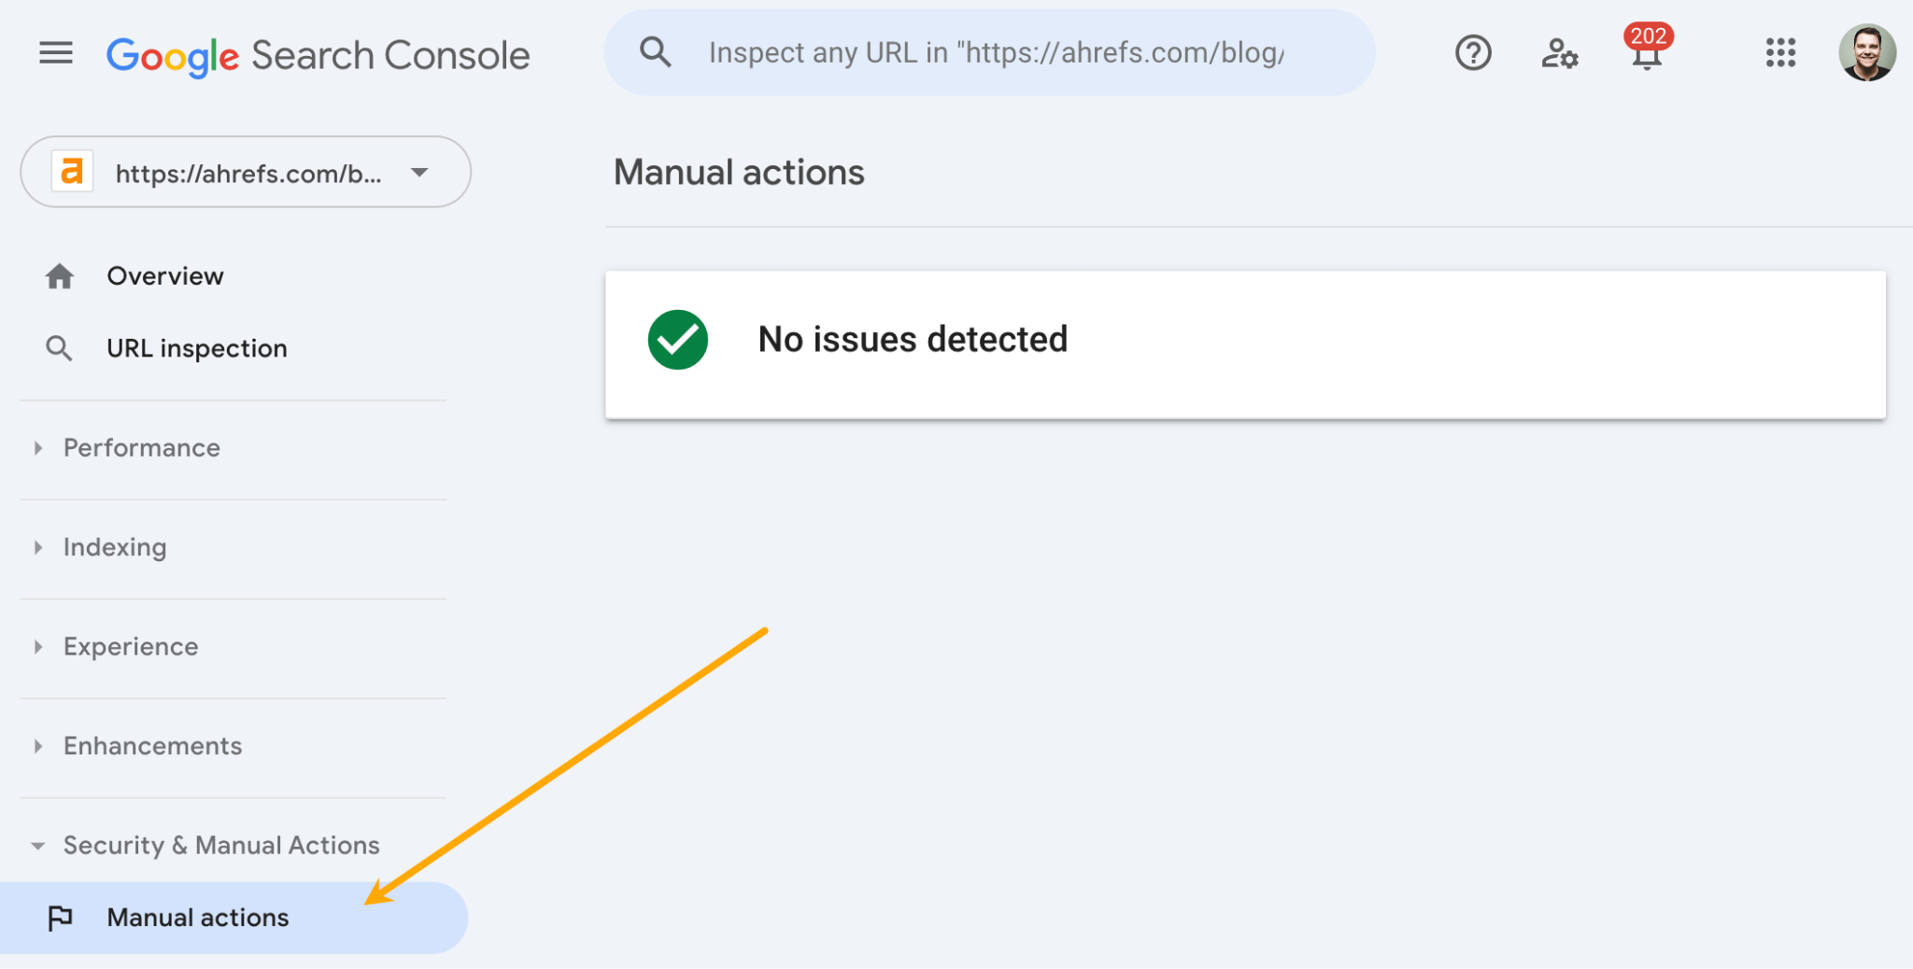Open the property switcher dropdown
The height and width of the screenshot is (969, 1913).
(x=419, y=172)
